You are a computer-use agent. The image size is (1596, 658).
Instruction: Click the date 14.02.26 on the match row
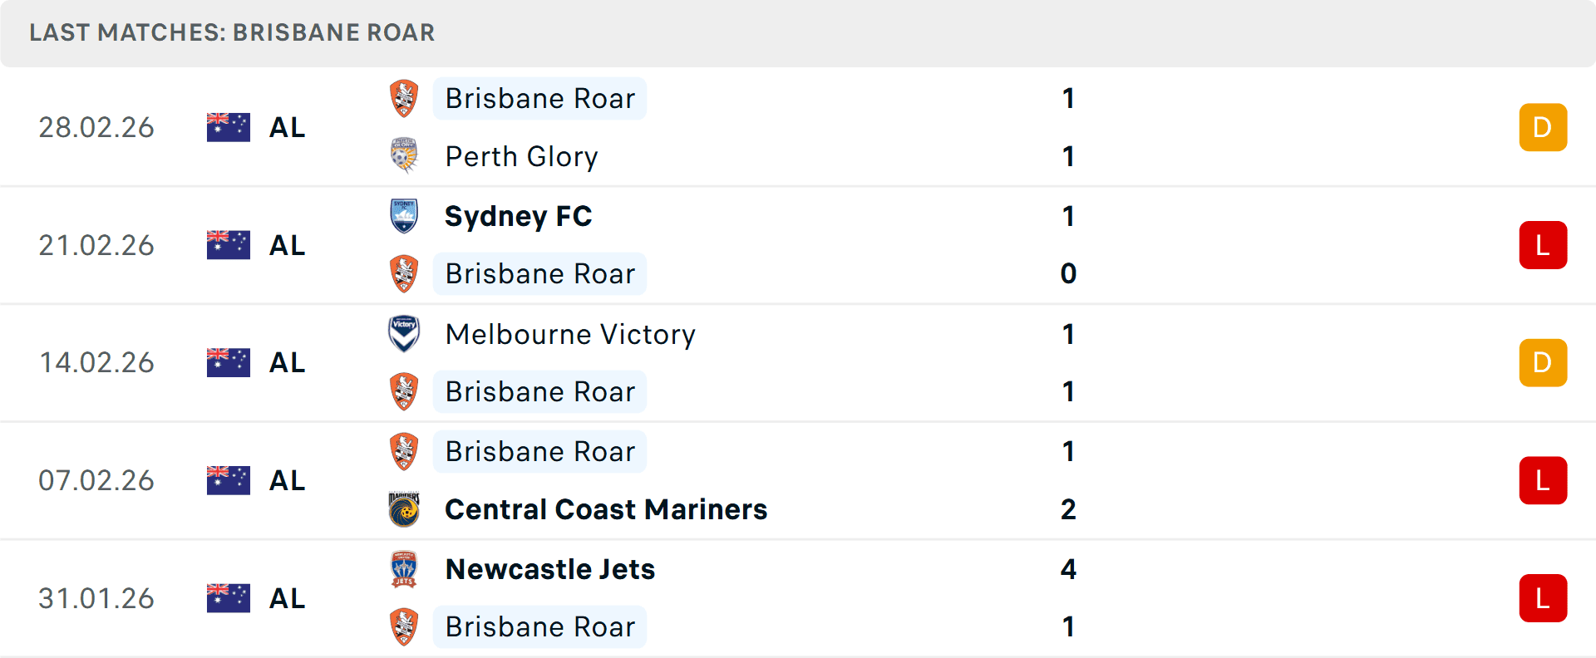(96, 362)
